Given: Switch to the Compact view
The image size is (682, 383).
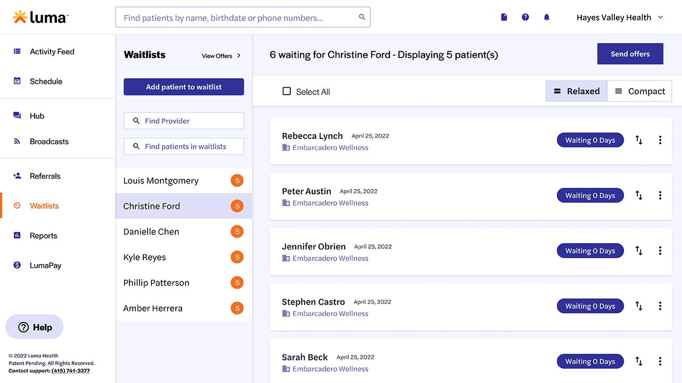Looking at the screenshot, I should coord(639,91).
